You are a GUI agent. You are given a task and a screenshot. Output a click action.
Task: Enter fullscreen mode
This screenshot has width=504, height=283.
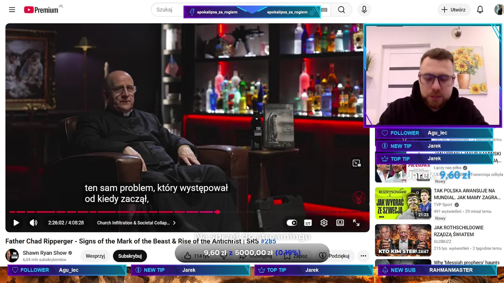pyautogui.click(x=356, y=223)
